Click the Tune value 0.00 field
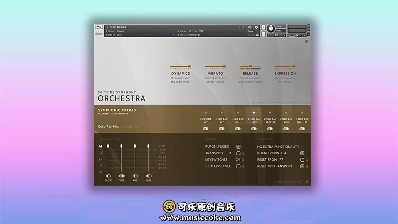This screenshot has height=224, width=398. point(281,31)
